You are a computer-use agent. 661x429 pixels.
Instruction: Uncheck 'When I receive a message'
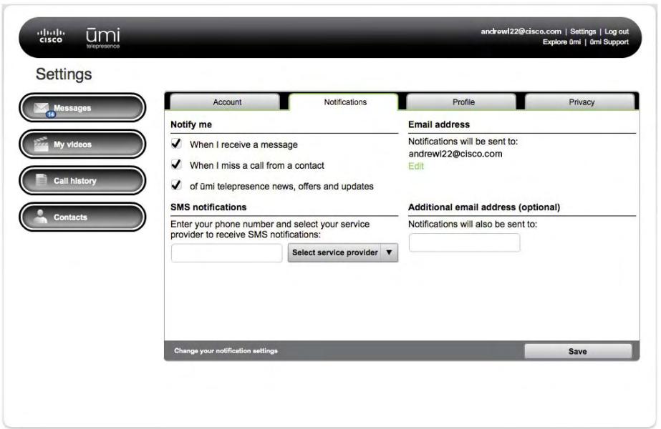(x=176, y=144)
